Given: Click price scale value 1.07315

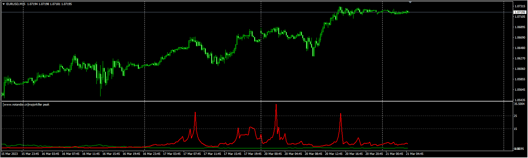Looking at the screenshot, I should (x=520, y=6).
